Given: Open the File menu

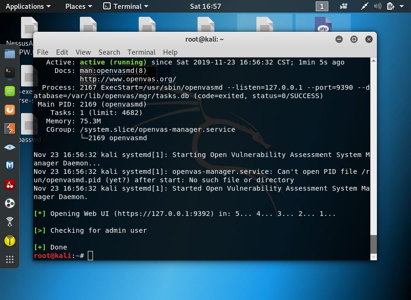Looking at the screenshot, I should pyautogui.click(x=43, y=52).
